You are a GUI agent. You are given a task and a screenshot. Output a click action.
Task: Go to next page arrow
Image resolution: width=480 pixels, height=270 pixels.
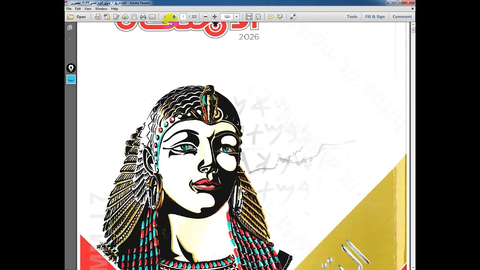click(174, 17)
